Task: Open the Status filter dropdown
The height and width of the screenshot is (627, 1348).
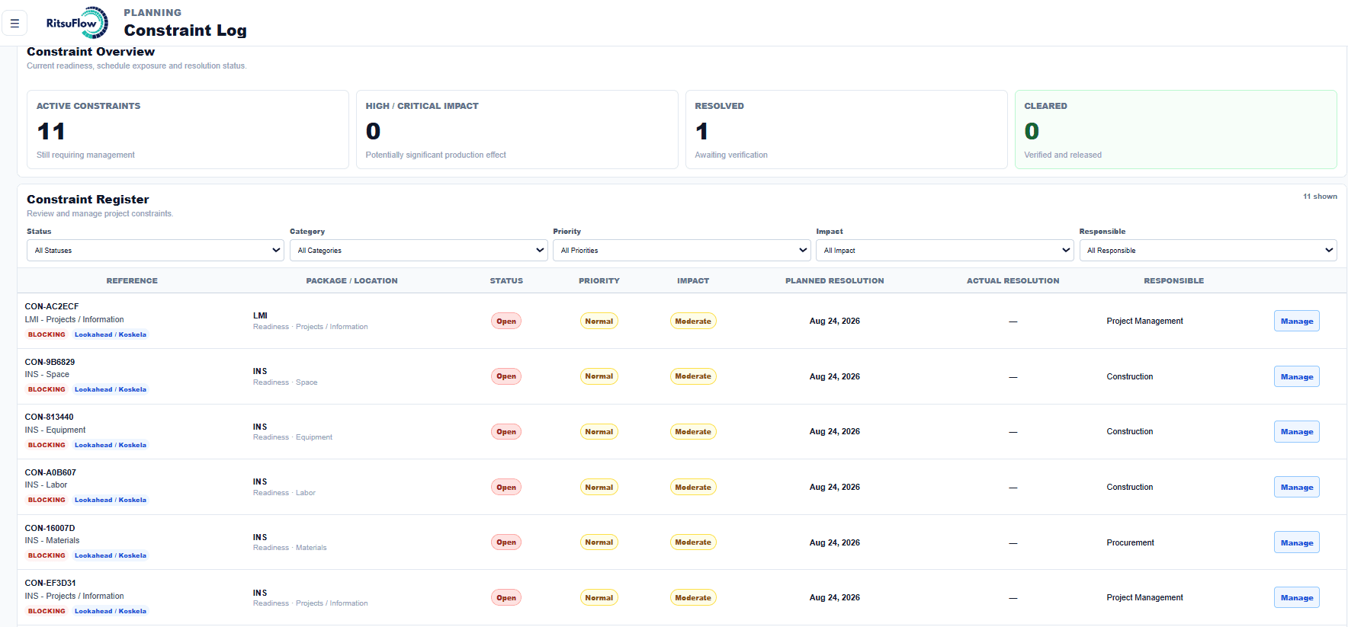Action: point(156,250)
